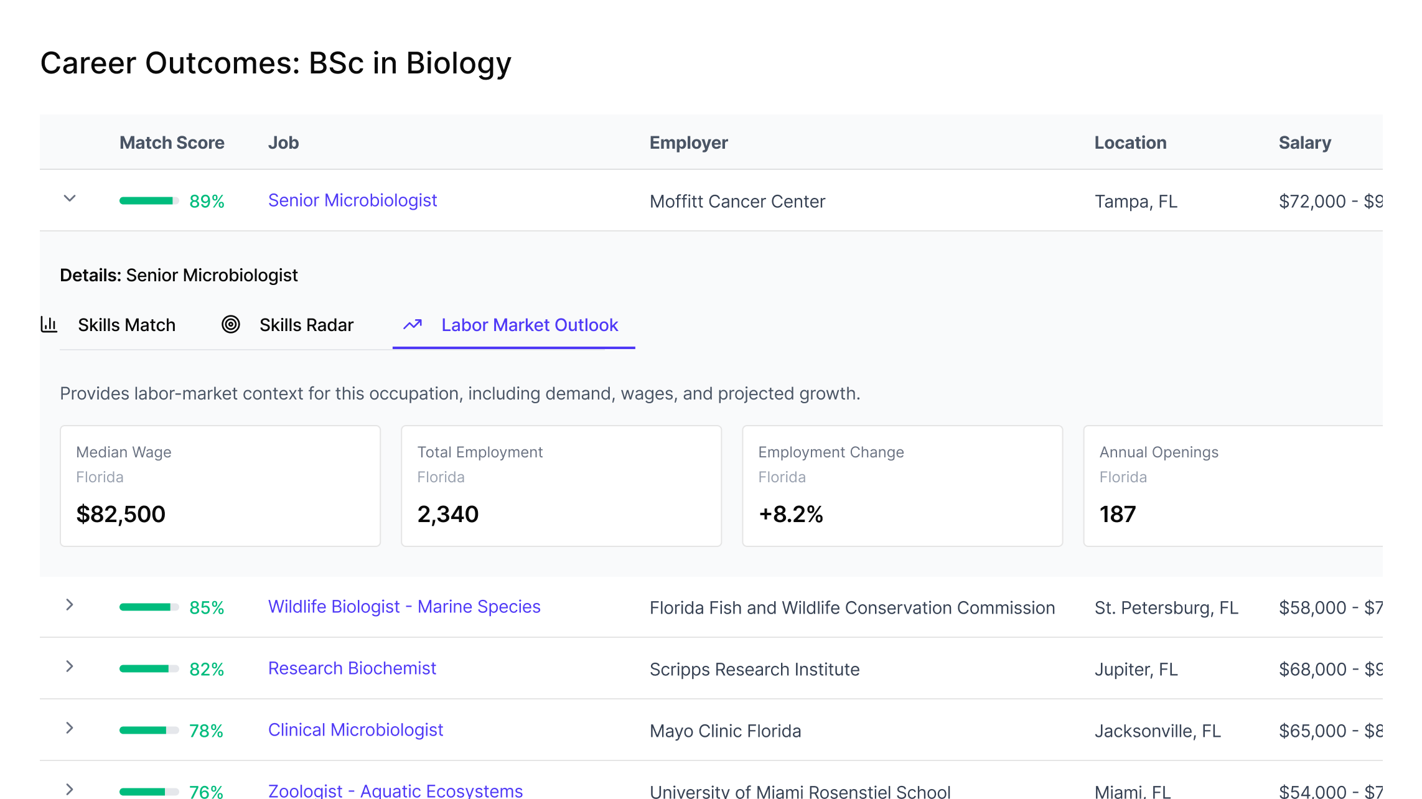Open the Skills Radar tab
Viewport: 1422px width, 799px height.
306,325
